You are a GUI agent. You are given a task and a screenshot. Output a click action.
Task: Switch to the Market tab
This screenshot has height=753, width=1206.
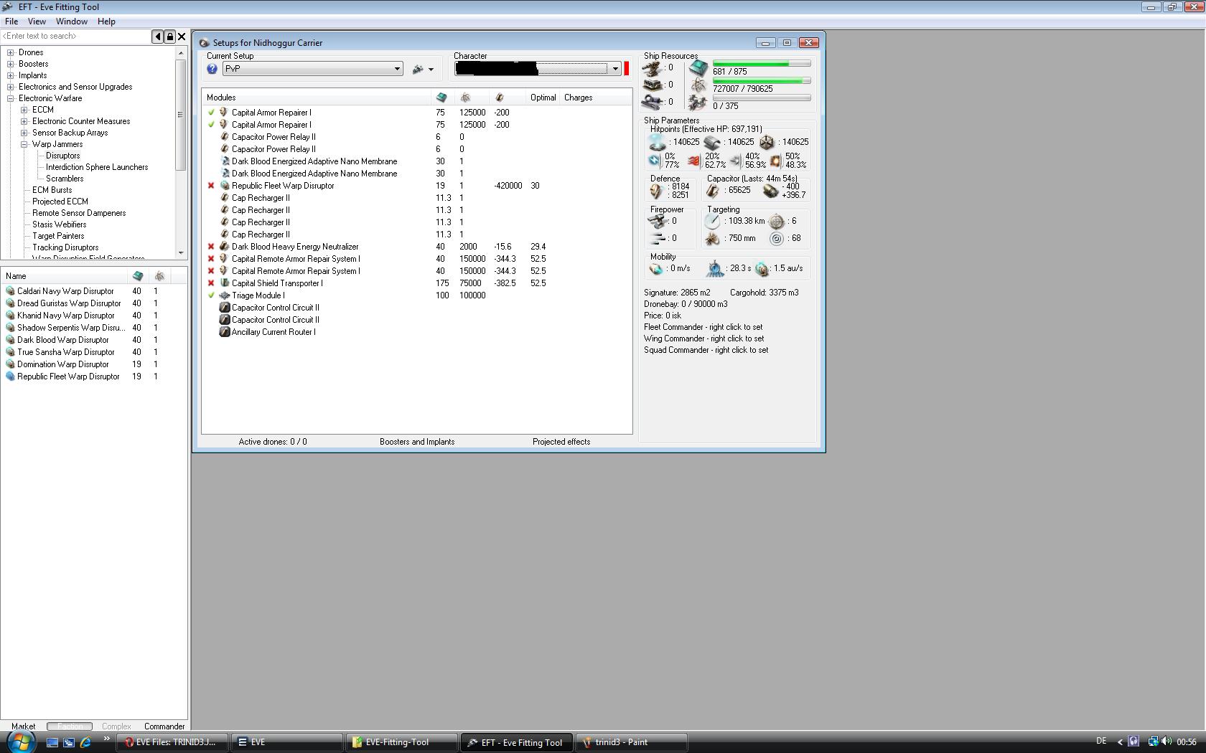pos(24,726)
